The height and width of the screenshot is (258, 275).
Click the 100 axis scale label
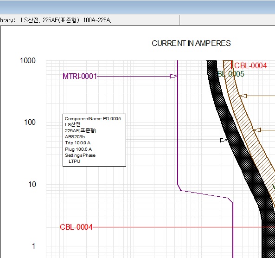[30, 123]
